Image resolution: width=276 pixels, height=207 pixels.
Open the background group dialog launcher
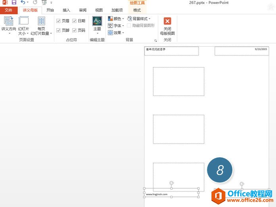(x=155, y=40)
